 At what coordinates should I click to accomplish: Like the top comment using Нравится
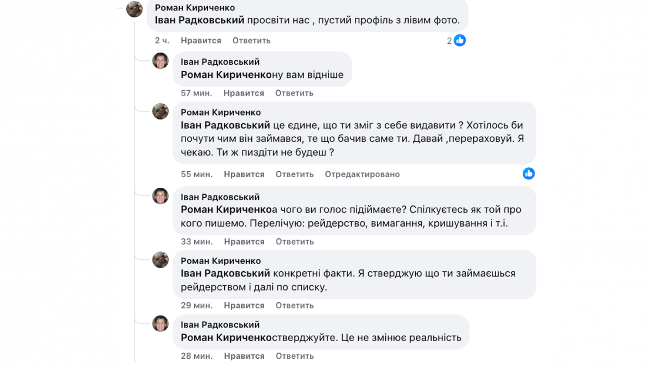tap(200, 40)
